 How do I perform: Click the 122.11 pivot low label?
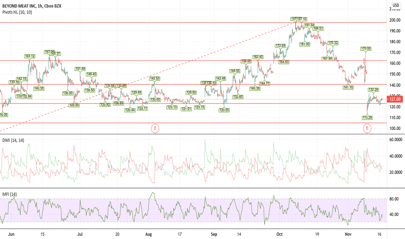[x=143, y=108]
